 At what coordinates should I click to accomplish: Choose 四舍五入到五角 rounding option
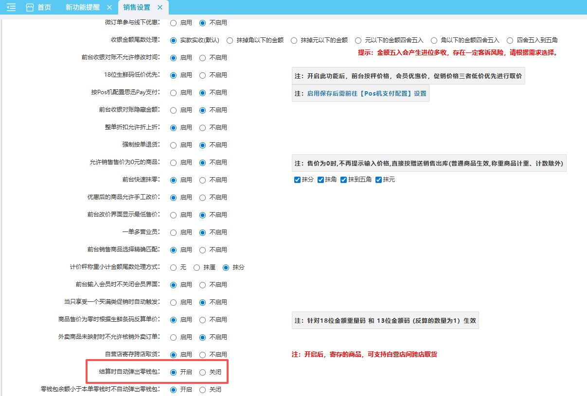pos(510,40)
